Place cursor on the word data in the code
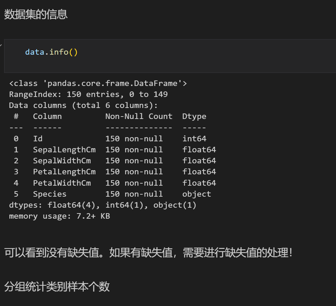This screenshot has height=306, width=336. [x=34, y=52]
